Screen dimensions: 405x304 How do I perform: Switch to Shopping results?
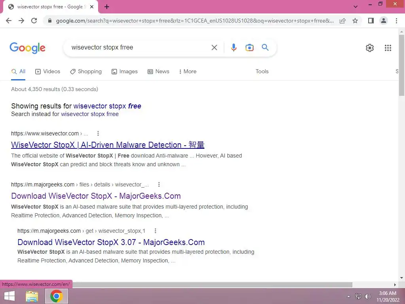click(x=86, y=72)
